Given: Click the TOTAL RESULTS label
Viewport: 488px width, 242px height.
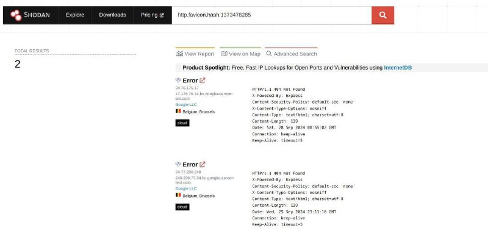Looking at the screenshot, I should (32, 51).
